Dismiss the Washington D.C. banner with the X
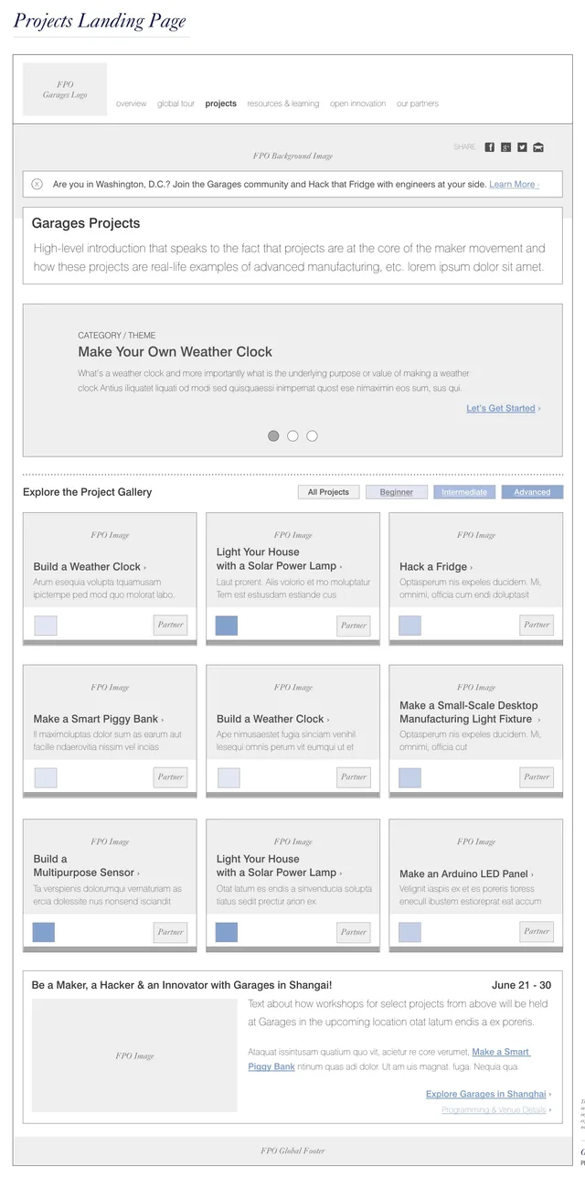The width and height of the screenshot is (585, 1178). 37,184
